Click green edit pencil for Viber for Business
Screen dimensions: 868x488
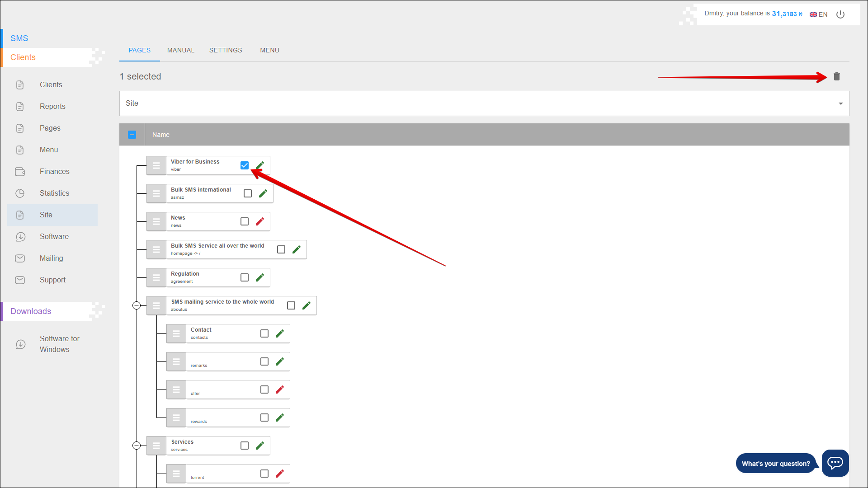click(x=260, y=165)
